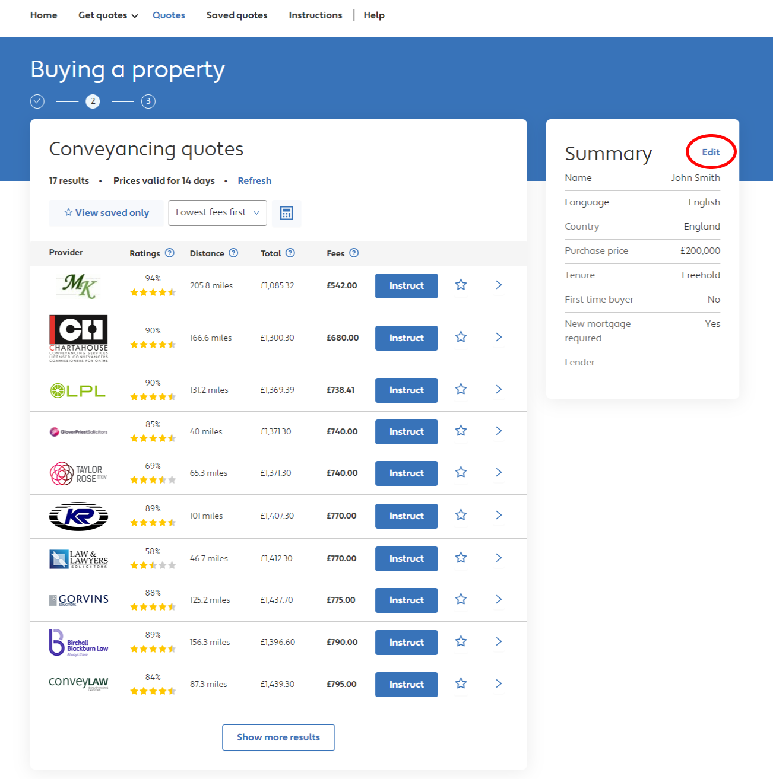Expand the Get quotes menu
This screenshot has height=779, width=773.
pos(108,15)
